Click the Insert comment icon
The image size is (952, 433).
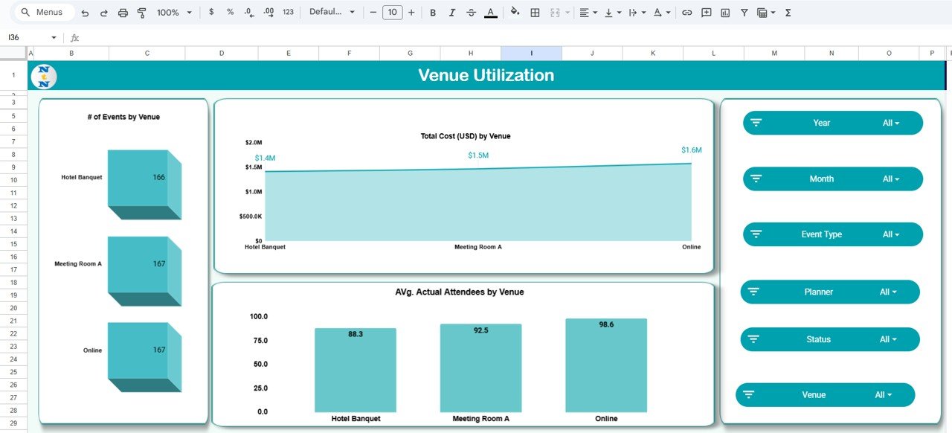(x=706, y=12)
